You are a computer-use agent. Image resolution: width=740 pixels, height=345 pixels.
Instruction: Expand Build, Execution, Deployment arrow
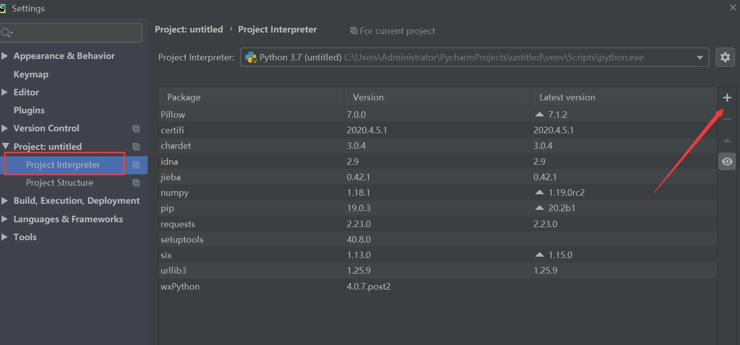(x=5, y=201)
